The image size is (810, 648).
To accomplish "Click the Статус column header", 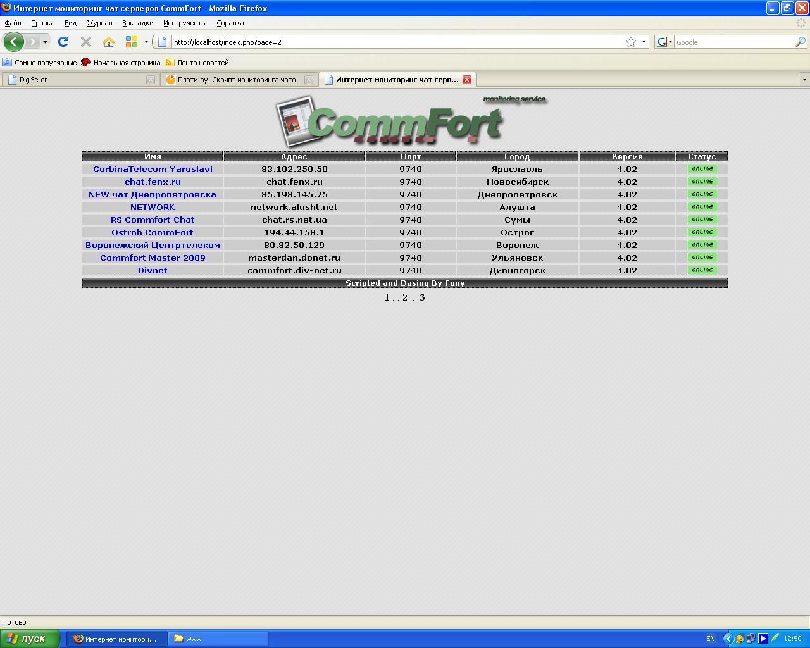I will (702, 156).
